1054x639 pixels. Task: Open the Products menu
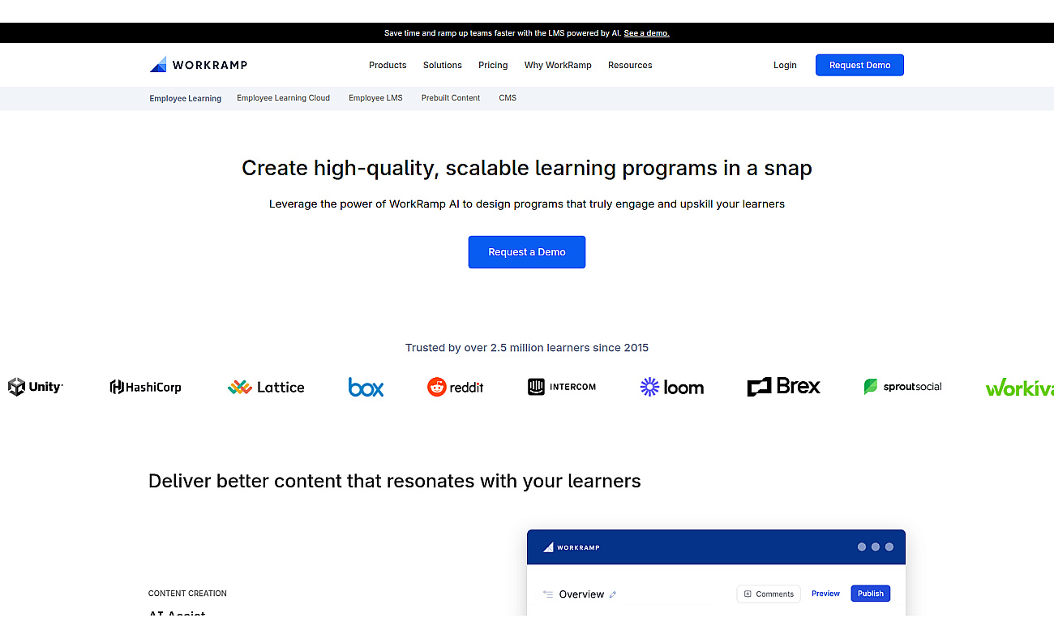pyautogui.click(x=388, y=65)
